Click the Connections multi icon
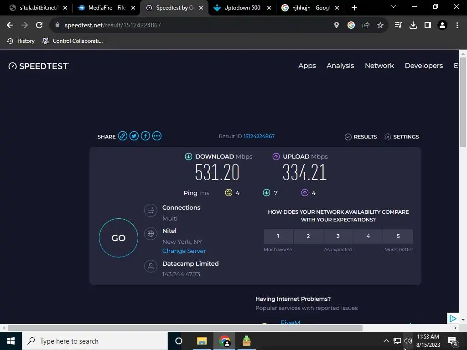 (x=150, y=211)
